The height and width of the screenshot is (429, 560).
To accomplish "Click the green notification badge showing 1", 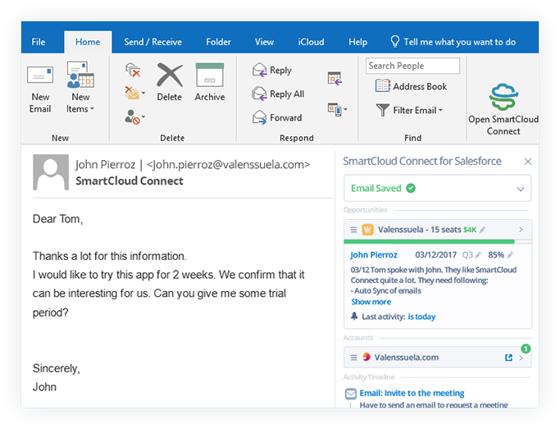I will click(526, 349).
